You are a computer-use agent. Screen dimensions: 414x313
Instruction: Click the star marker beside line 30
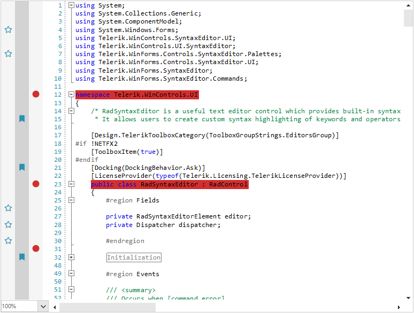point(8,240)
